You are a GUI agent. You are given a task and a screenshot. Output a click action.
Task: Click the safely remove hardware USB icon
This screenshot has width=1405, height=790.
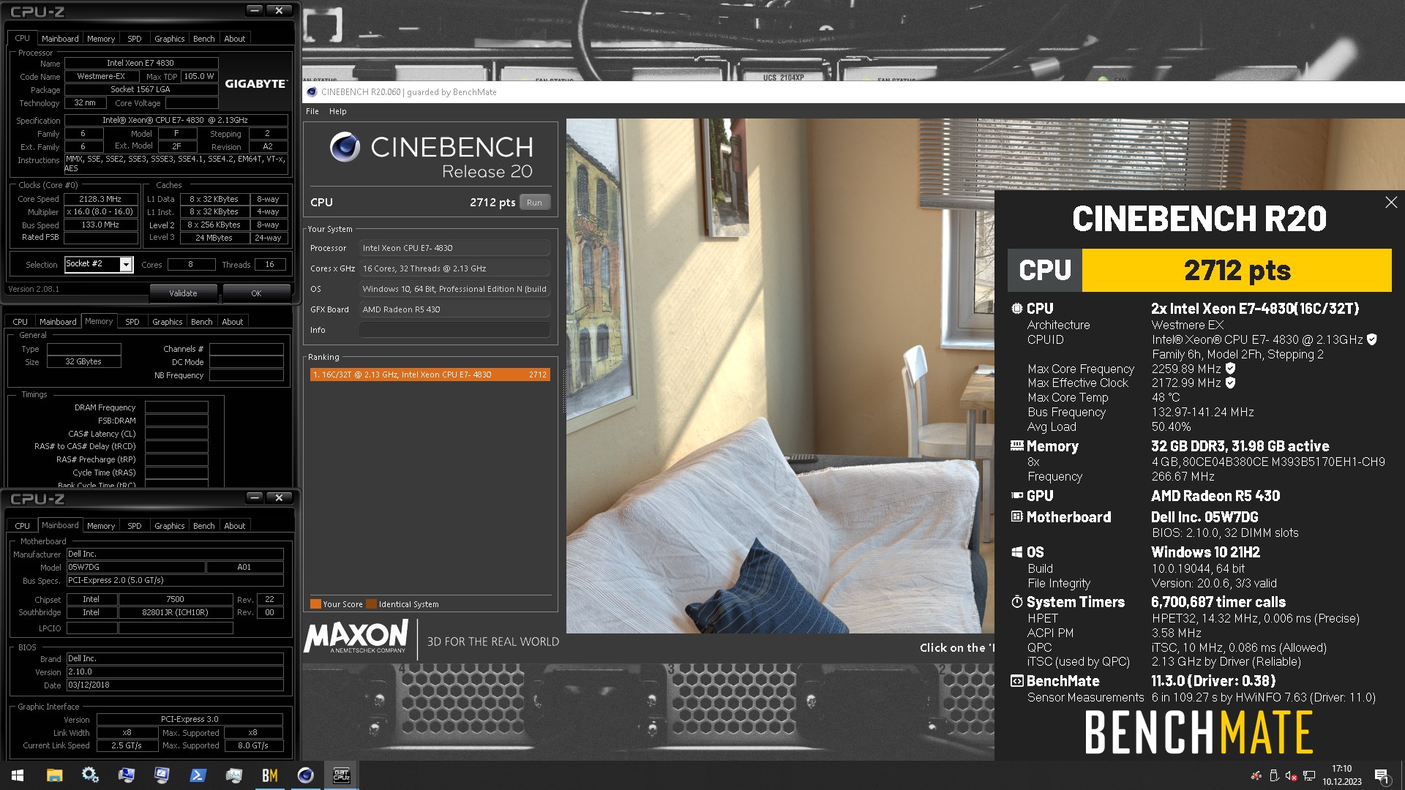tap(1273, 776)
